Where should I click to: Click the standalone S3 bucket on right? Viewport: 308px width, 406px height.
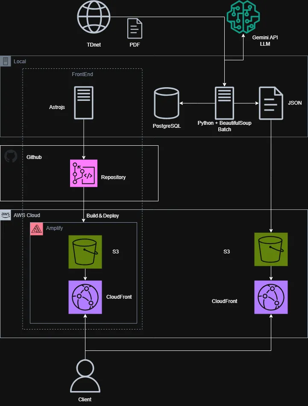(271, 250)
